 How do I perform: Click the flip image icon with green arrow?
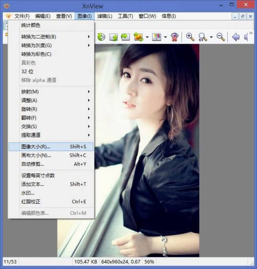pyautogui.click(x=114, y=37)
